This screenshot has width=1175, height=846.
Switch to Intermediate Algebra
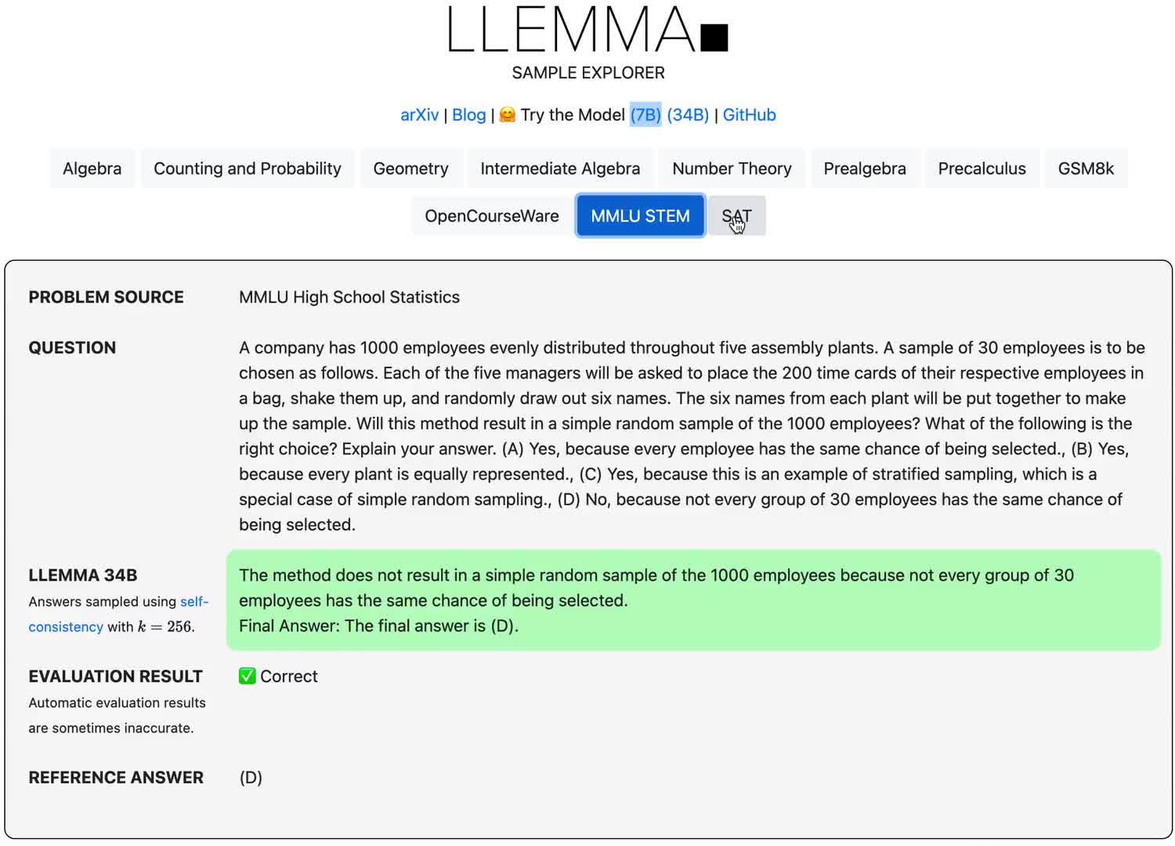560,168
